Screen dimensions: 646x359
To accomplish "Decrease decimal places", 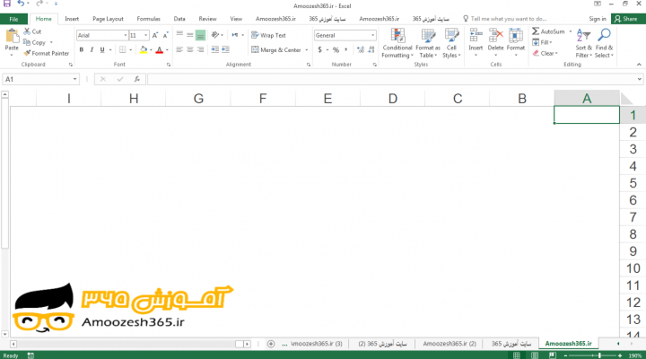I will point(371,50).
